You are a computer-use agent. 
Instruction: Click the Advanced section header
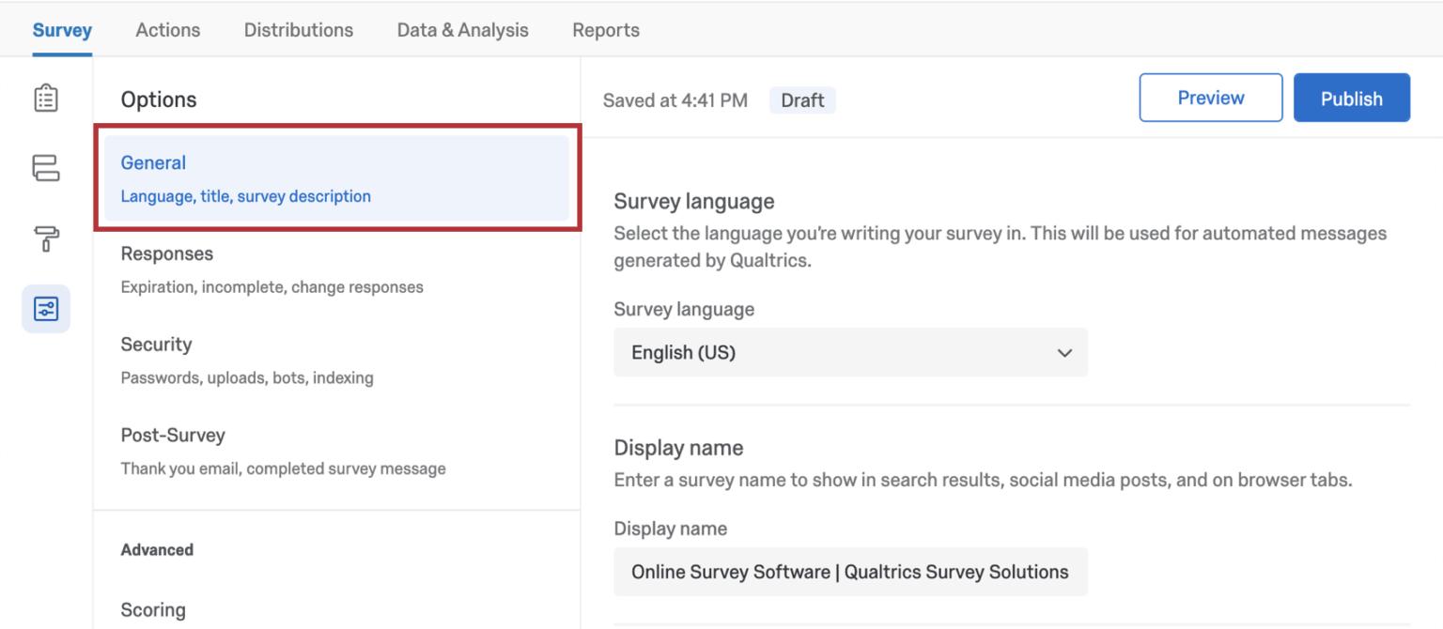pyautogui.click(x=154, y=549)
